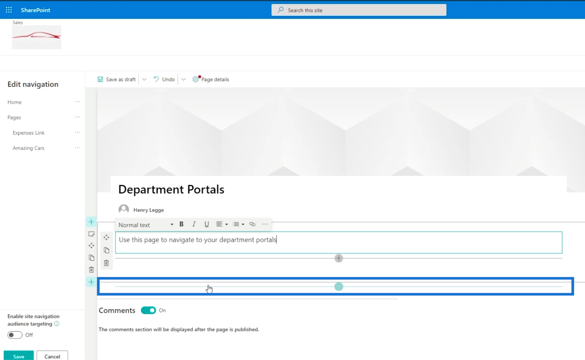The image size is (585, 360).
Task: Toggle italic formatting
Action: 194,224
